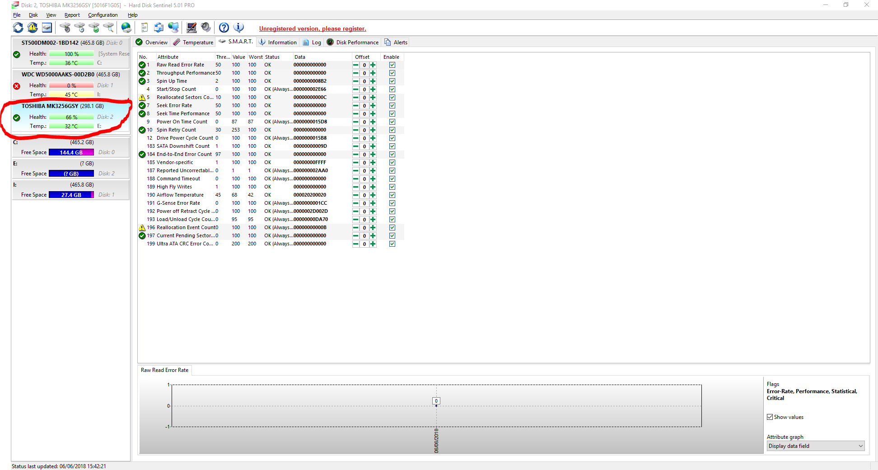The image size is (878, 470).
Task: Click the disk icon with green checkmark
Action: click(94, 28)
